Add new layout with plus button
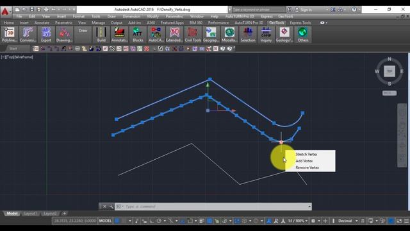The height and width of the screenshot is (231, 410). (64, 214)
